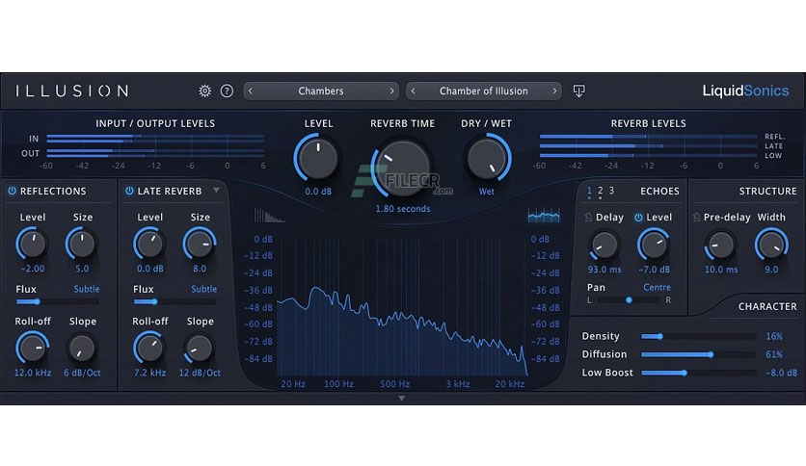Click the 7.2 kHz roll-off value

coord(149,374)
